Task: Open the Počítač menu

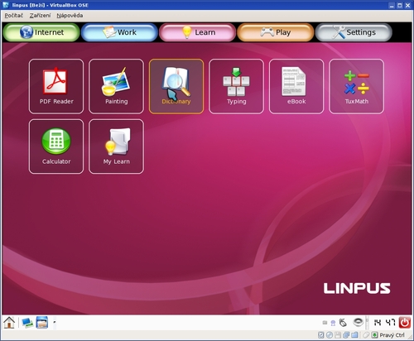Action: click(x=13, y=16)
